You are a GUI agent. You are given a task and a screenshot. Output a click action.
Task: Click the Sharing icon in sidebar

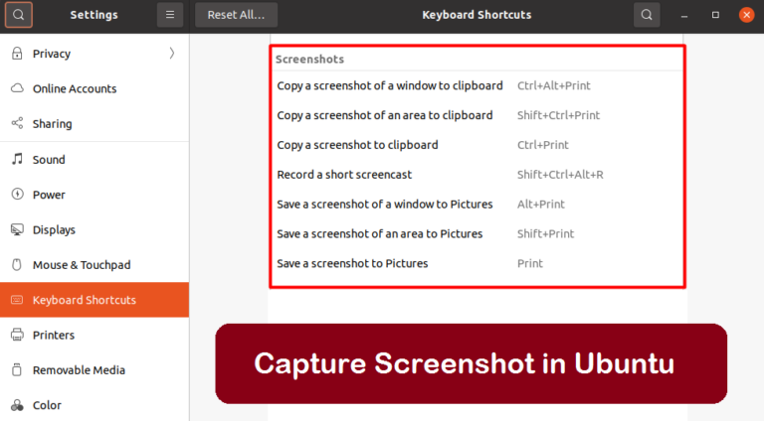coord(17,124)
